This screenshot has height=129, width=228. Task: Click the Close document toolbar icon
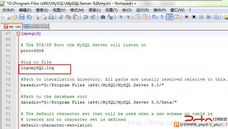37,17
